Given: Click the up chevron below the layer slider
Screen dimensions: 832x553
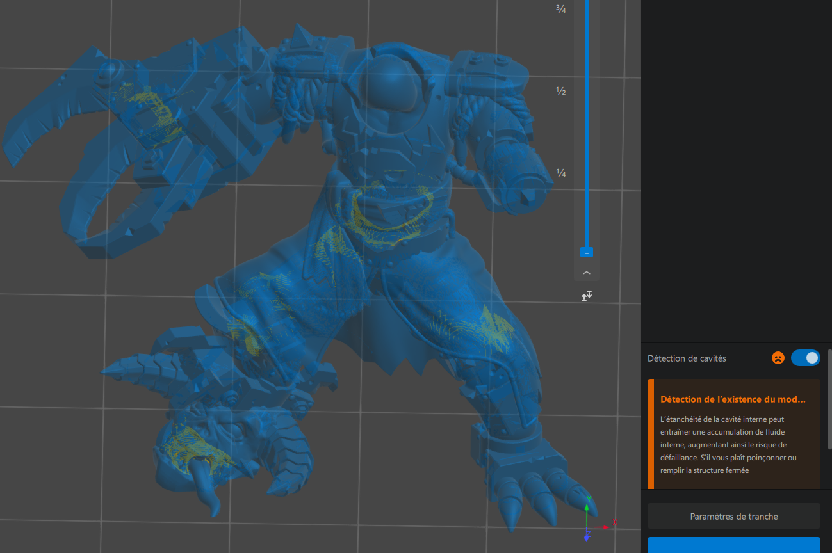Looking at the screenshot, I should coord(586,273).
